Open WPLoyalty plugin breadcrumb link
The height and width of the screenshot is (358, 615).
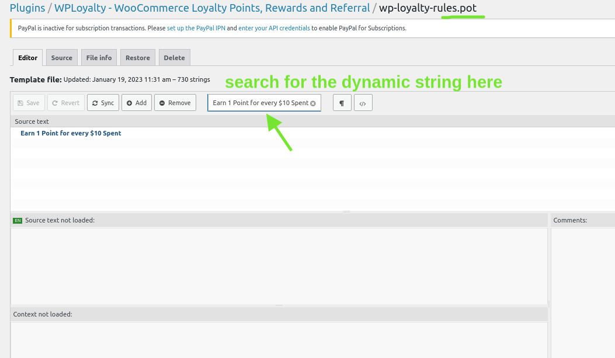212,8
